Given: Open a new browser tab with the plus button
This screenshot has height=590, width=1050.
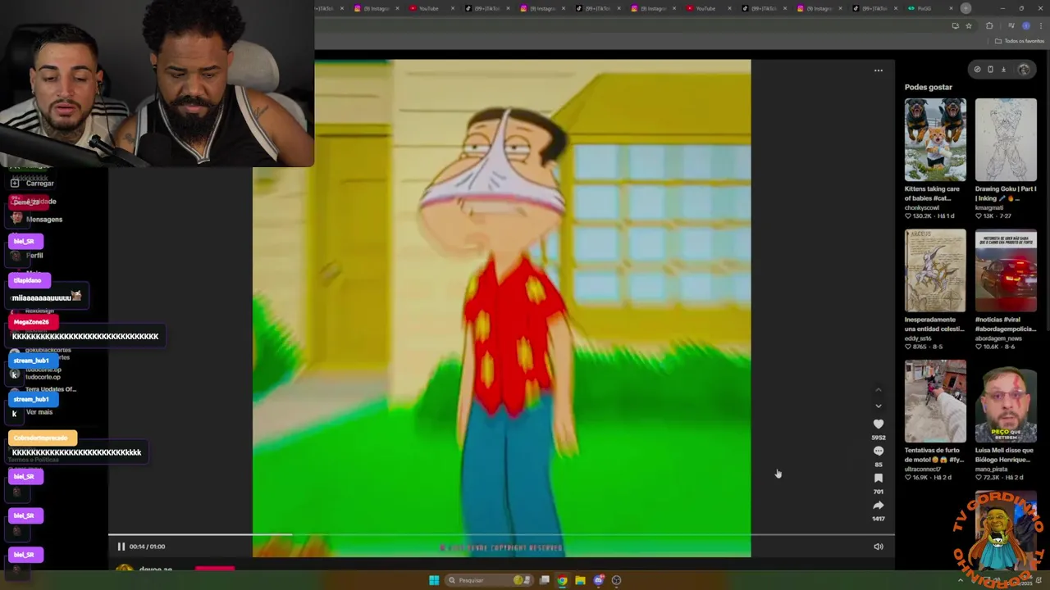Looking at the screenshot, I should [x=966, y=8].
